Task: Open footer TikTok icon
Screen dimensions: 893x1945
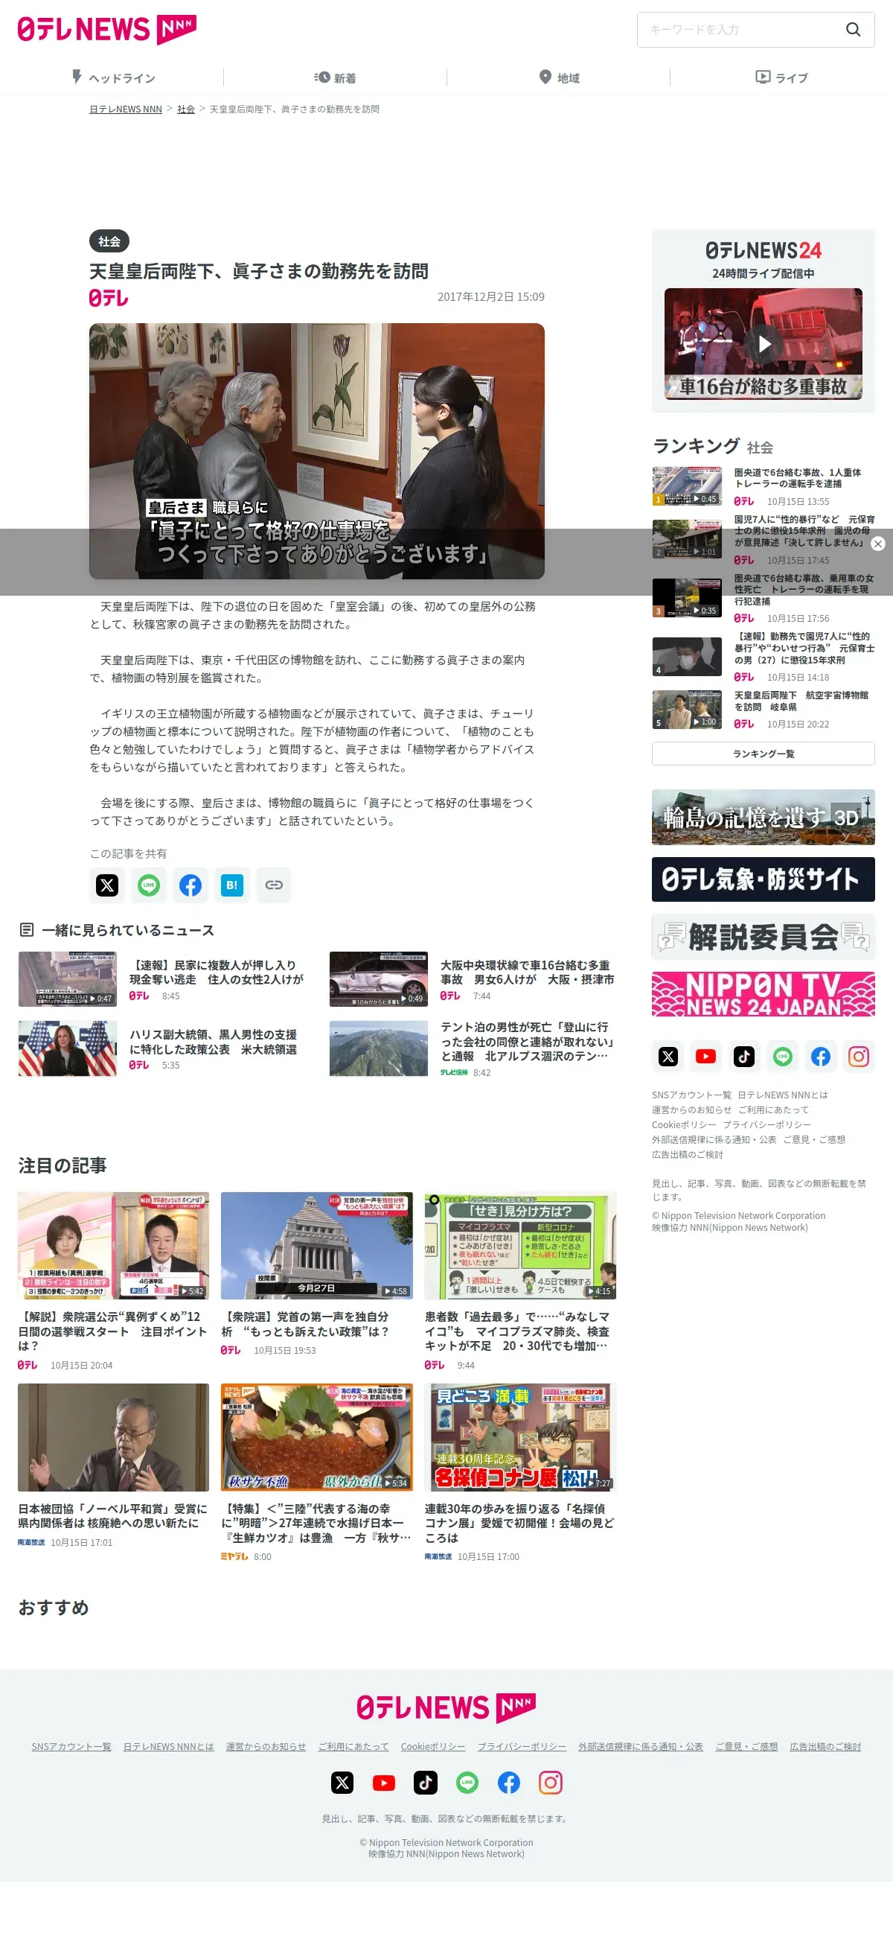Action: point(426,1782)
